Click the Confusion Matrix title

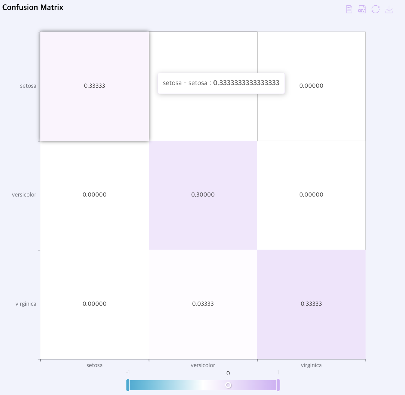click(33, 7)
